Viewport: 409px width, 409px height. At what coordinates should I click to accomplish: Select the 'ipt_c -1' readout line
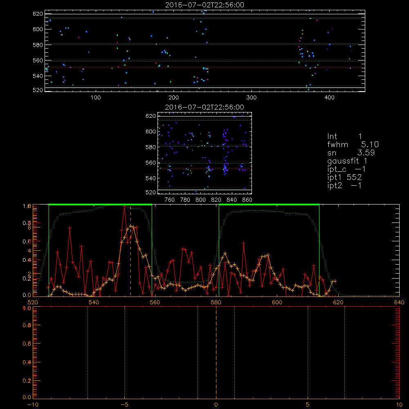click(346, 169)
